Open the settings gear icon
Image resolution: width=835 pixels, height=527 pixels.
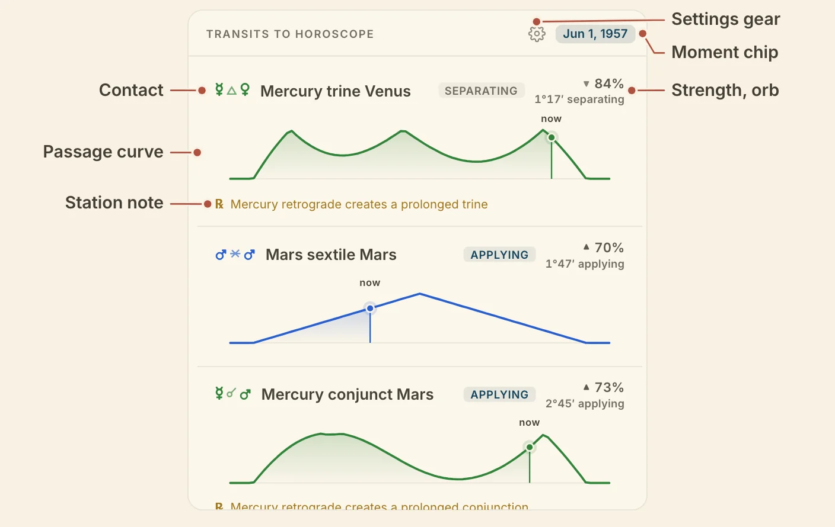click(x=537, y=34)
